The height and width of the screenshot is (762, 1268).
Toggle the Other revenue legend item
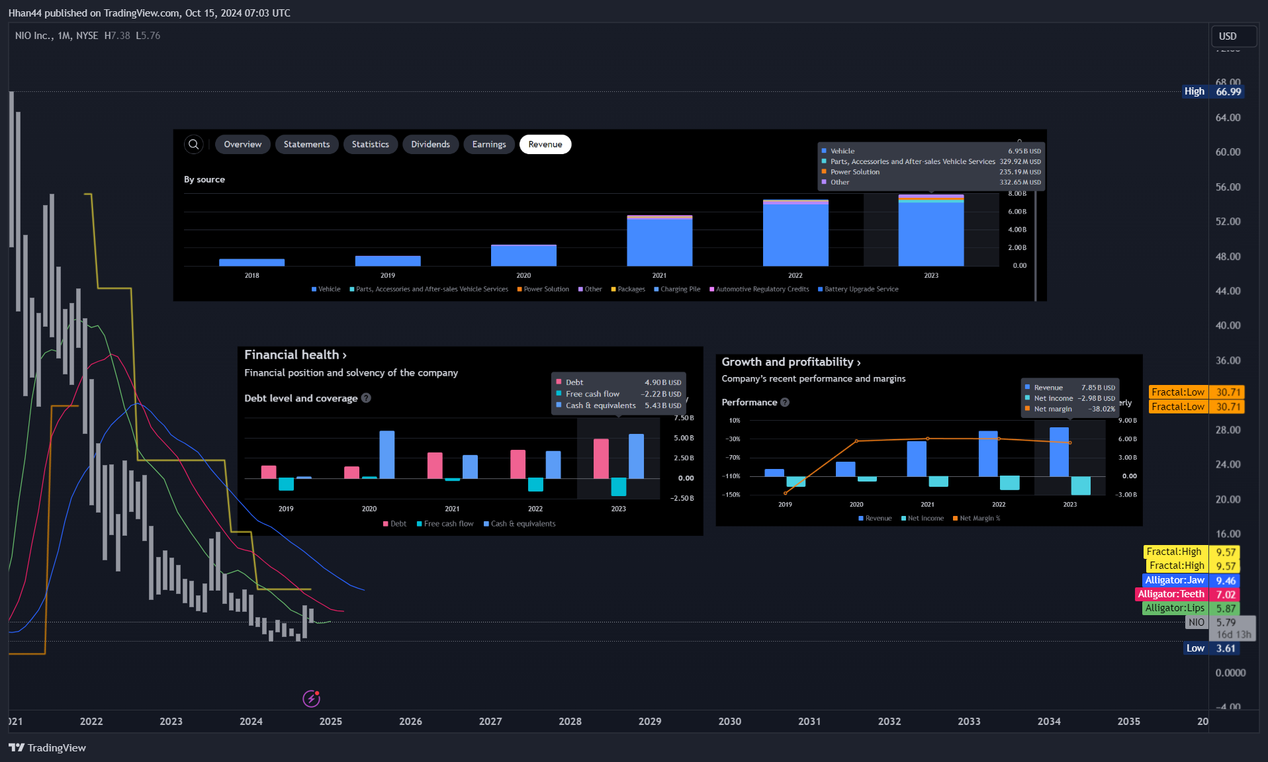590,289
